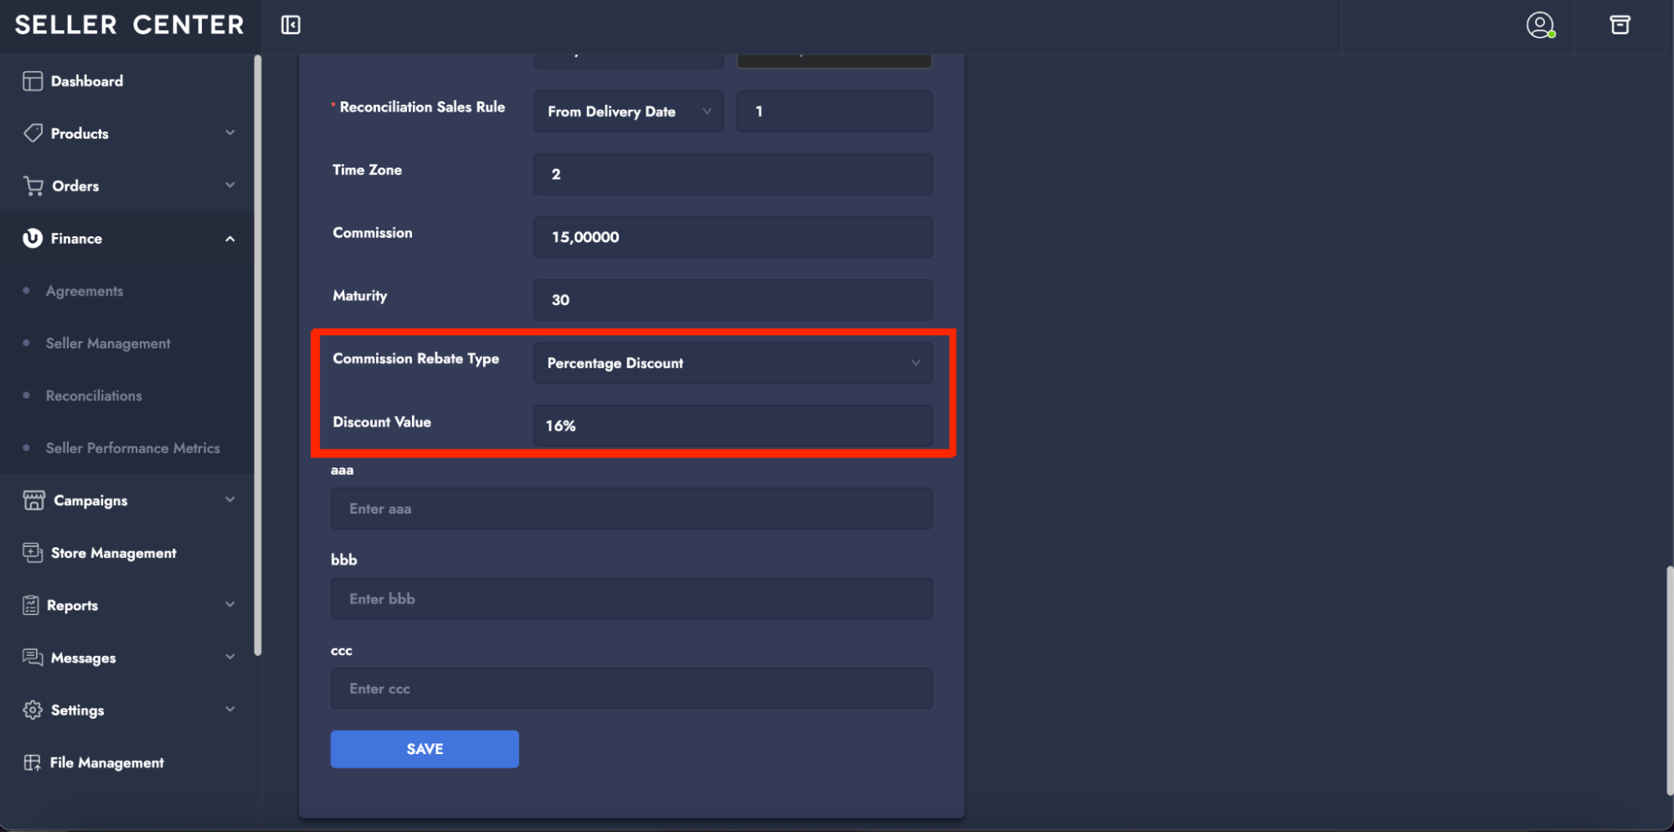The image size is (1674, 832).
Task: Expand the Campaigns menu chevron
Action: pos(230,500)
